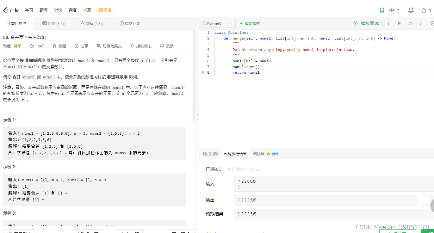Click the 示例 1: heading
The image size is (434, 233).
(10, 120)
